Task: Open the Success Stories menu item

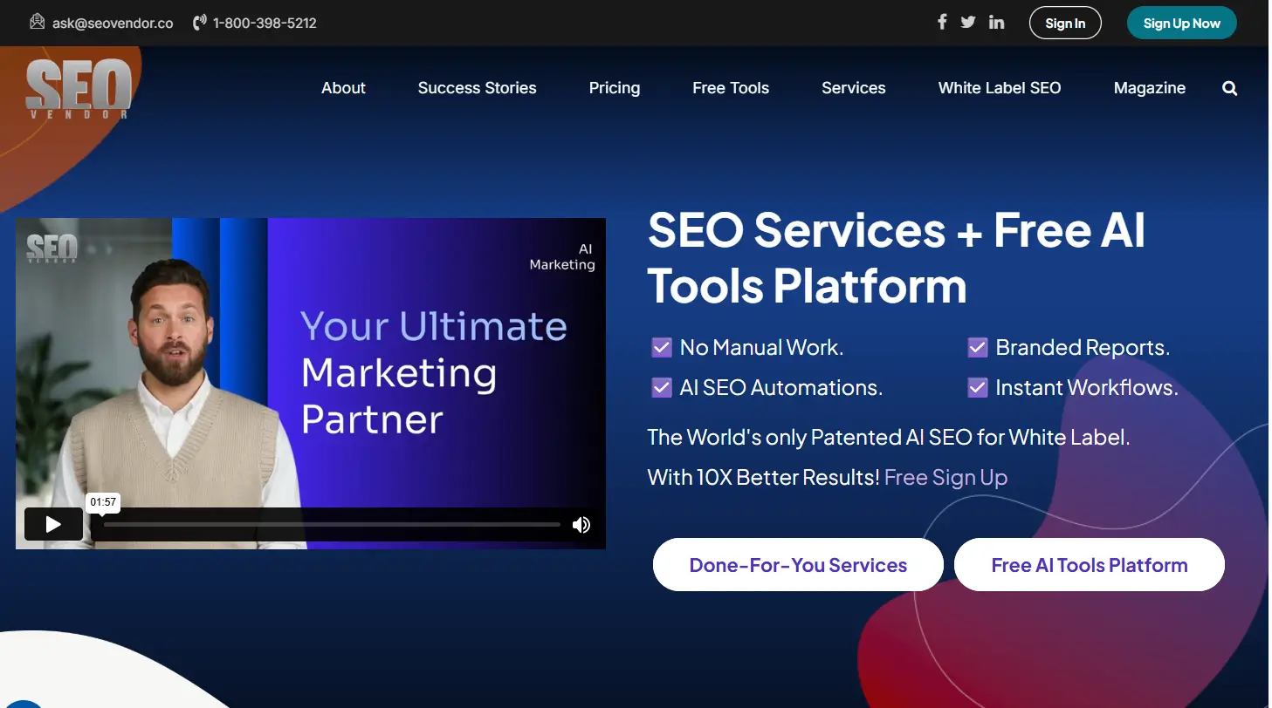Action: (x=477, y=88)
